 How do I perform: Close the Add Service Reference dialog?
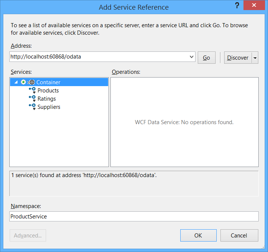[254, 6]
